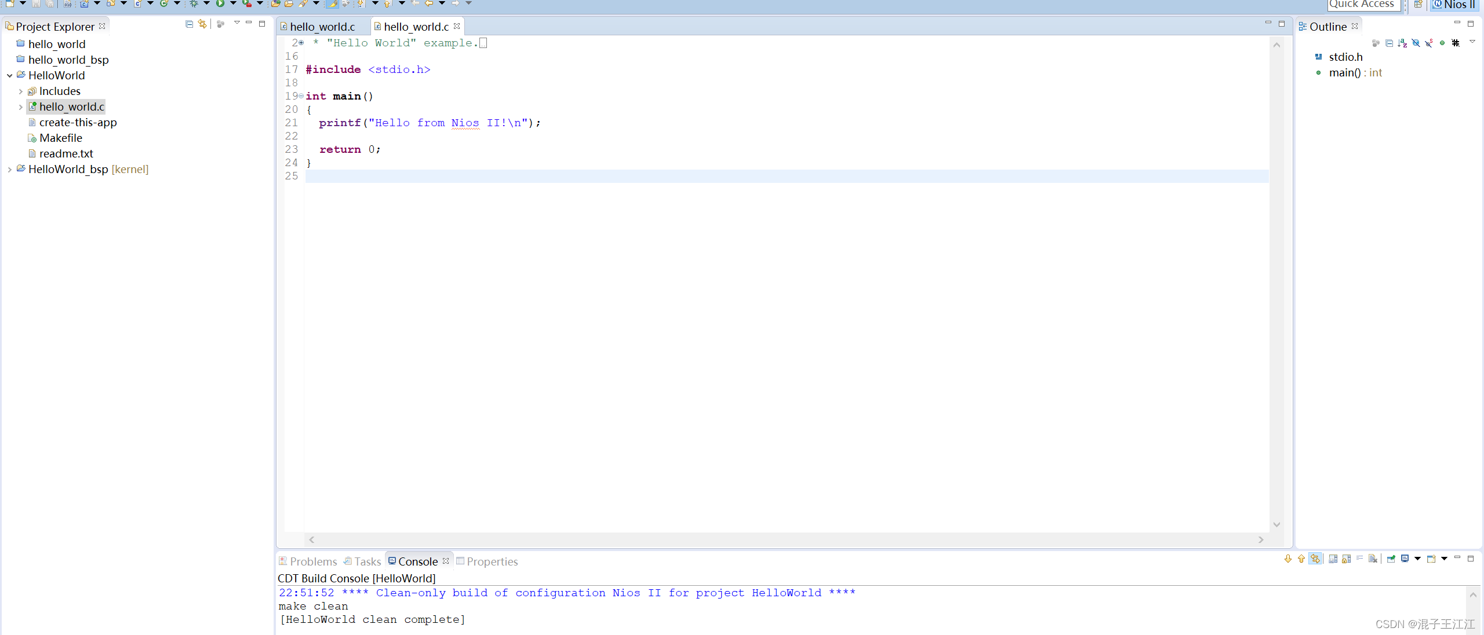
Task: Toggle Hide Static Members filter in Outline
Action: click(1429, 43)
